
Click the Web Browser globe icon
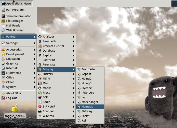click(x=3, y=30)
